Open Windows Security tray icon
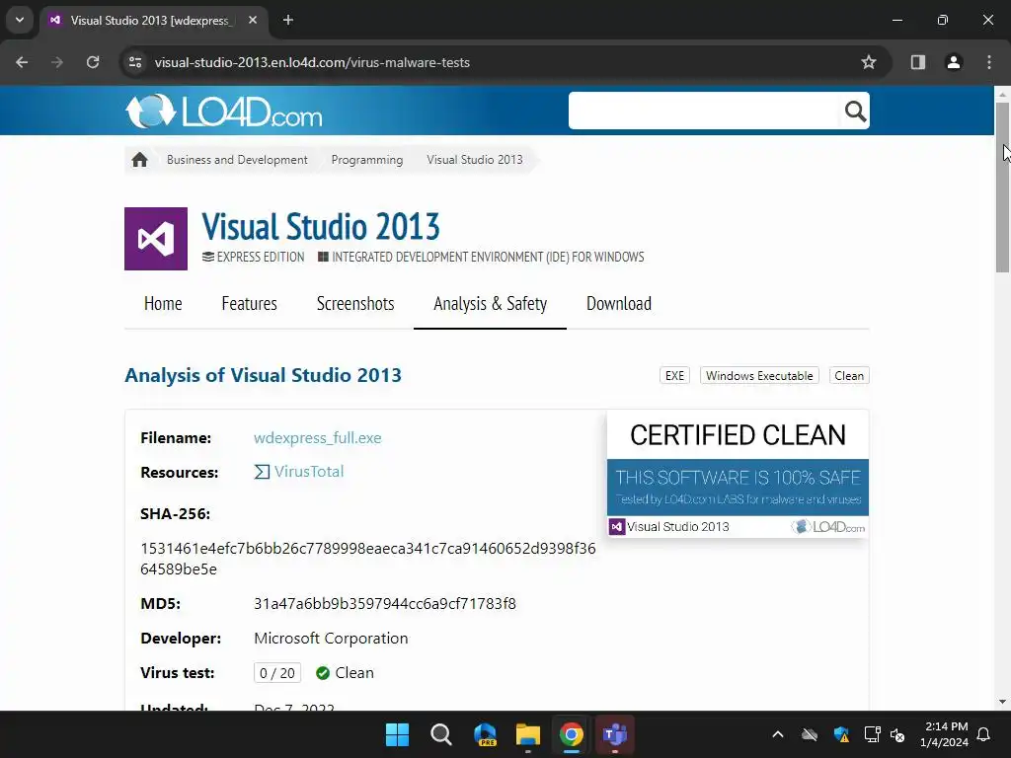The width and height of the screenshot is (1011, 758). (x=841, y=734)
